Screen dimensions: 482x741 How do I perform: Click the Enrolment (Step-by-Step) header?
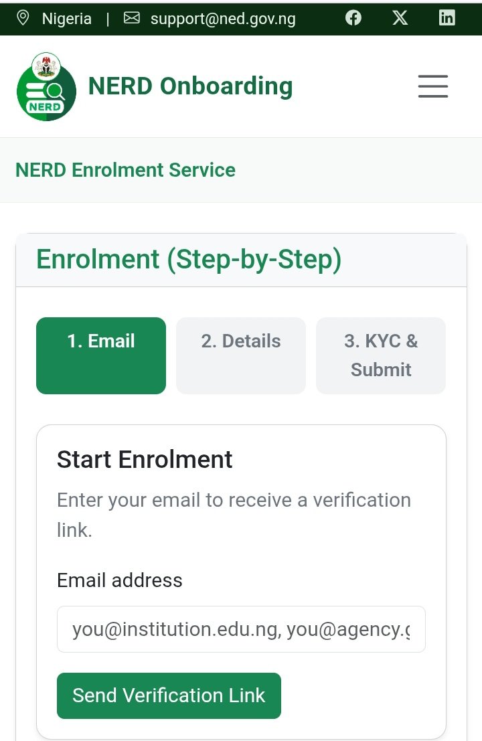(x=189, y=260)
